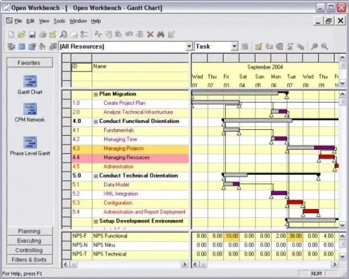Open the All Resources dropdown
Viewport: 349px width, 279px height.
(x=189, y=46)
